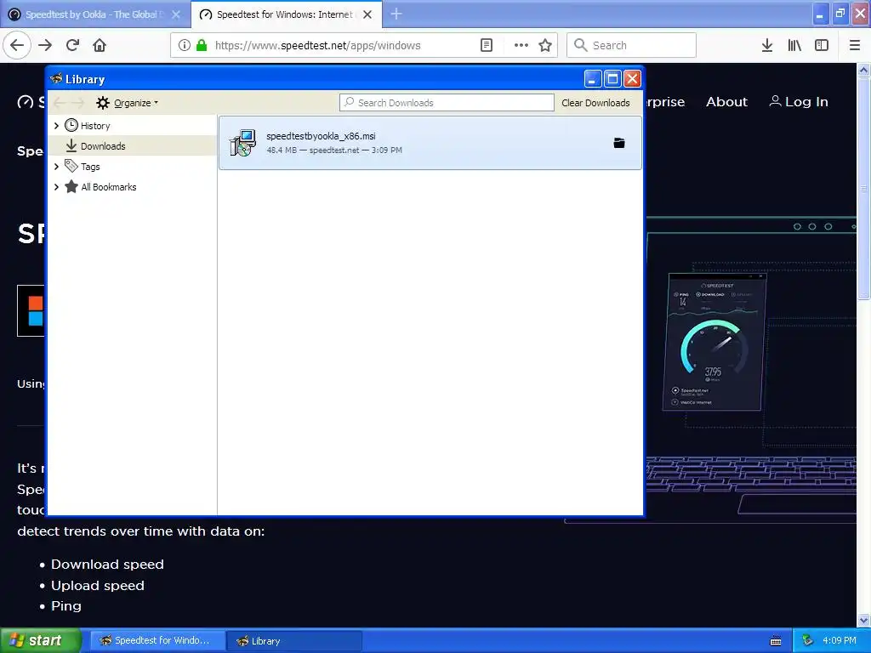
Task: Click the green padlock secure icon
Action: [202, 45]
